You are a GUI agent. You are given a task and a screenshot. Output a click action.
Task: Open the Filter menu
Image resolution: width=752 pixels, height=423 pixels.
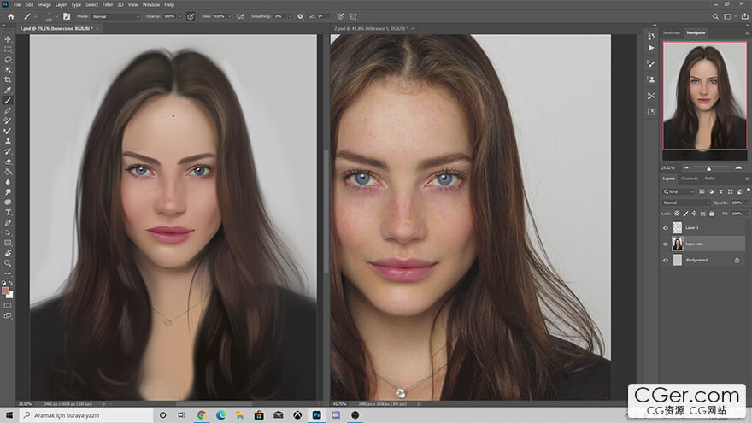pos(108,4)
